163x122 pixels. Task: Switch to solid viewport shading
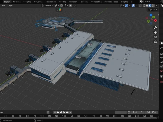point(147,6)
